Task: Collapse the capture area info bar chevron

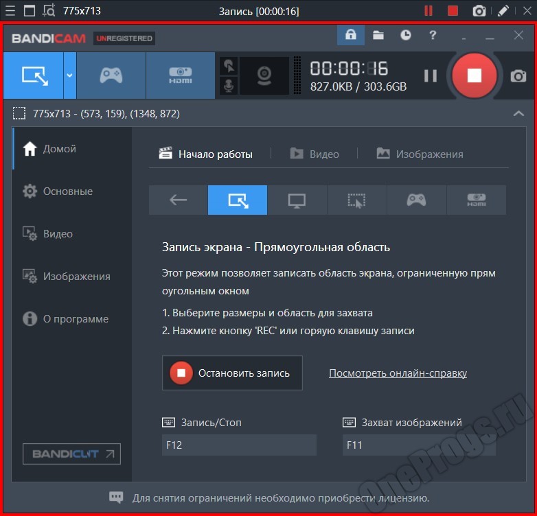Action: (518, 114)
